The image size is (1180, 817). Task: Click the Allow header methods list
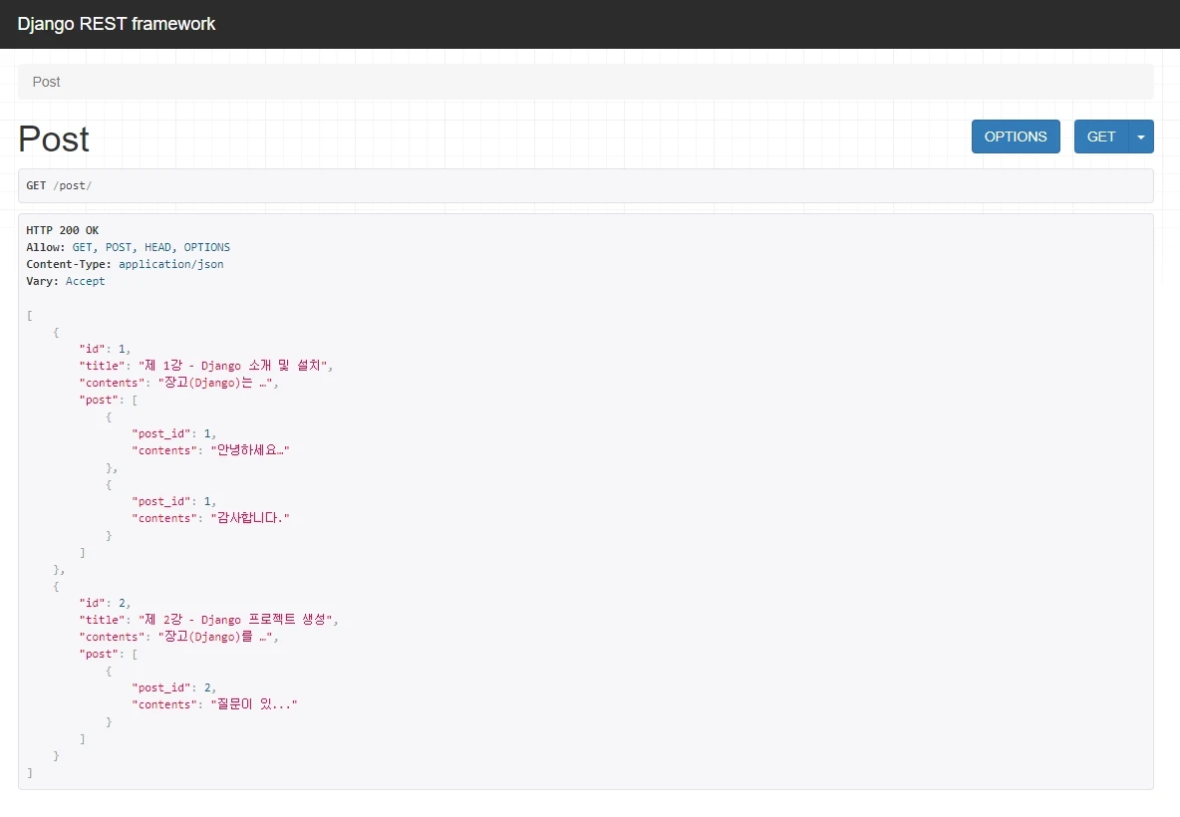150,247
